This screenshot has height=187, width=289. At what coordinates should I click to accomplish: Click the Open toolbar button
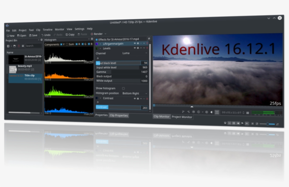pyautogui.click(x=21, y=36)
